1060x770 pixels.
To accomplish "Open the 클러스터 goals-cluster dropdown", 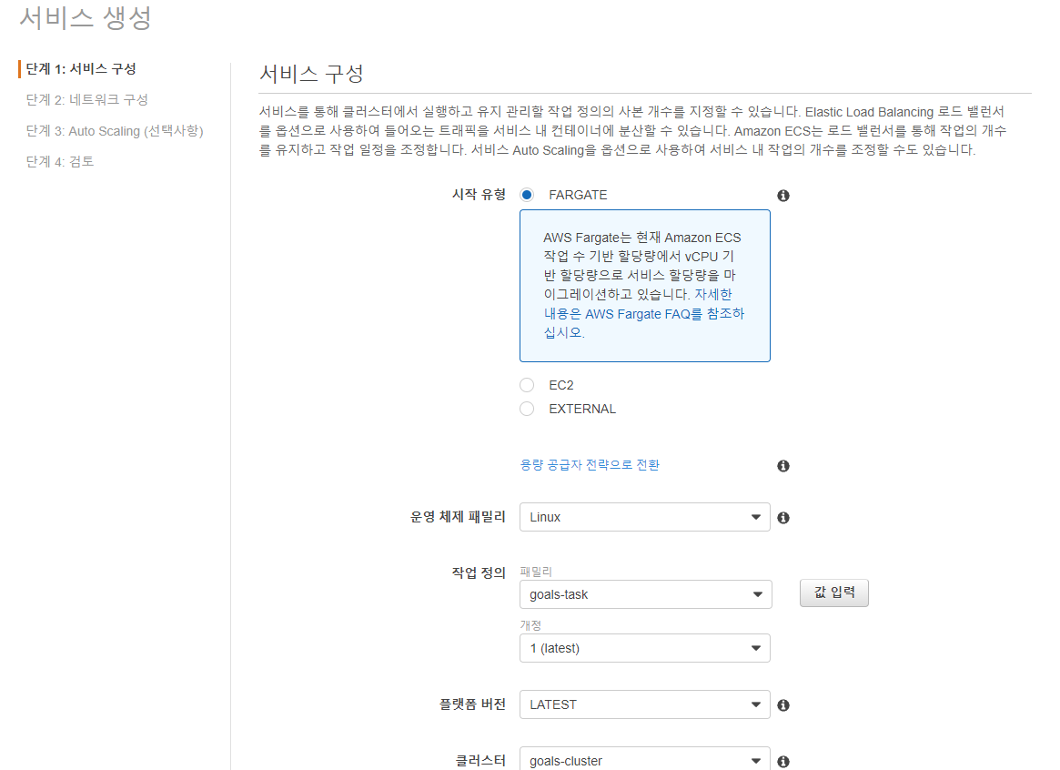I will pyautogui.click(x=644, y=759).
